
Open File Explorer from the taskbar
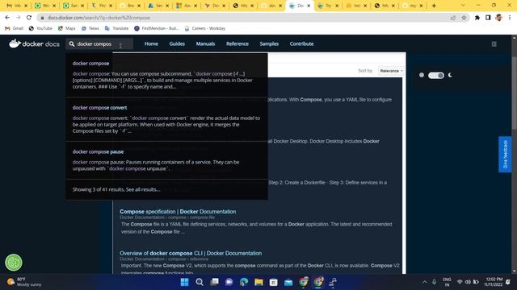(258, 282)
